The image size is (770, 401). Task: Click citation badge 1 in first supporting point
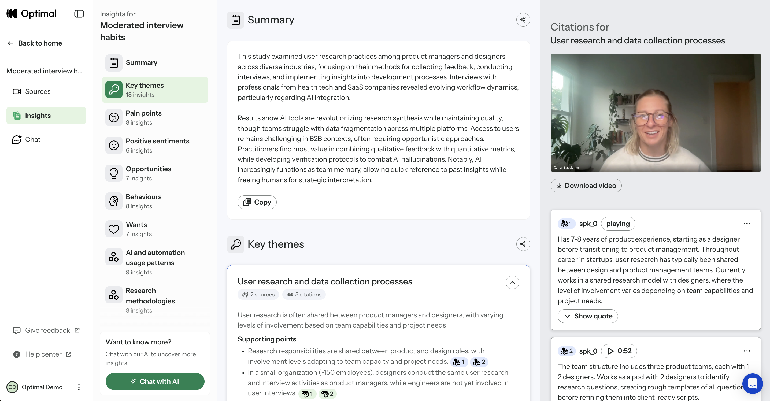(459, 362)
